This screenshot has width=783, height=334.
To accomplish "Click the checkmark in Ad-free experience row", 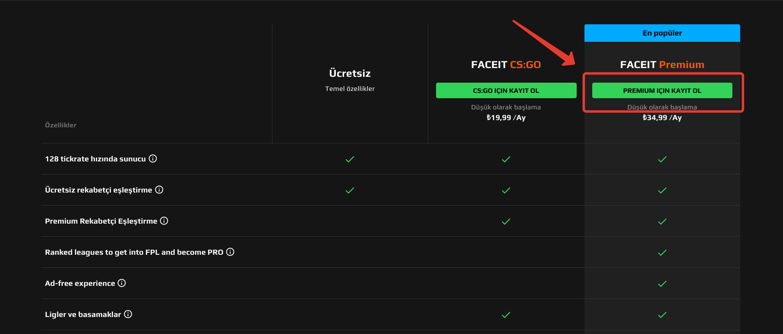I will point(662,283).
